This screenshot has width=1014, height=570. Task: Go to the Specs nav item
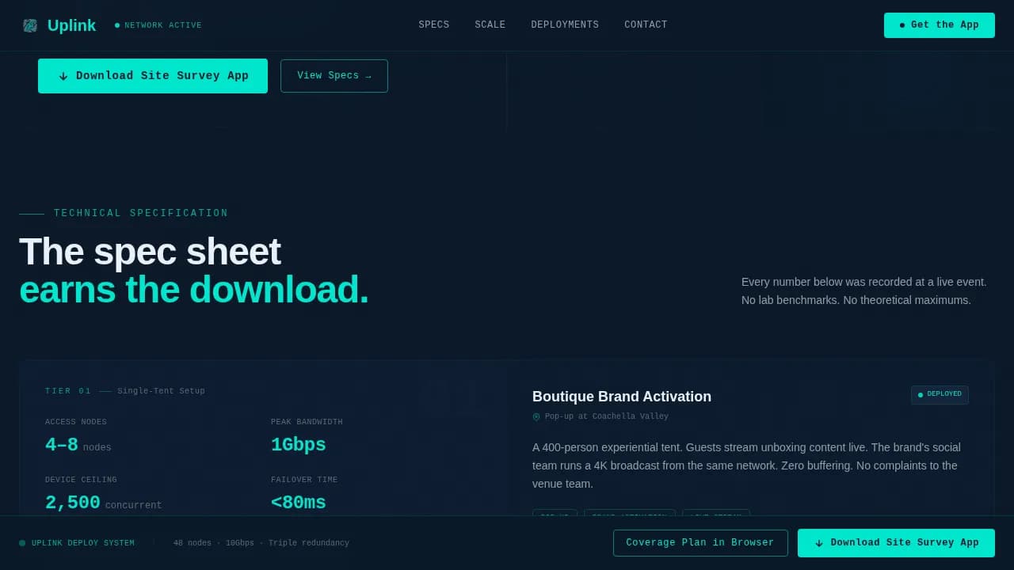pyautogui.click(x=434, y=25)
